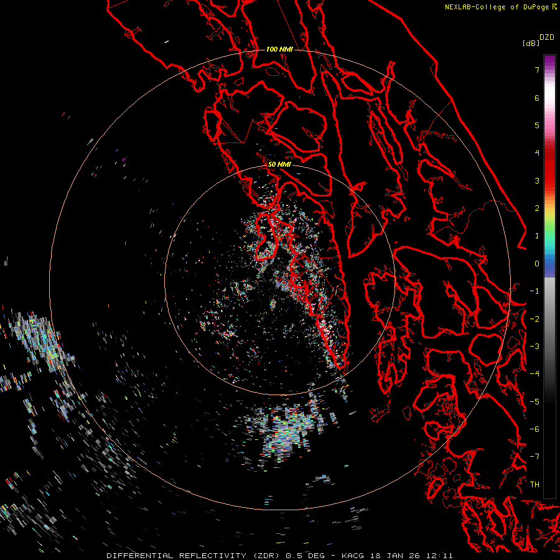Click the positive 1 value on the color scale

point(537,236)
